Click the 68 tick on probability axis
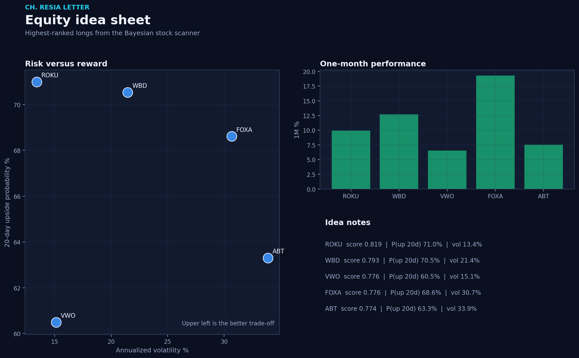The width and height of the screenshot is (579, 358). point(17,151)
